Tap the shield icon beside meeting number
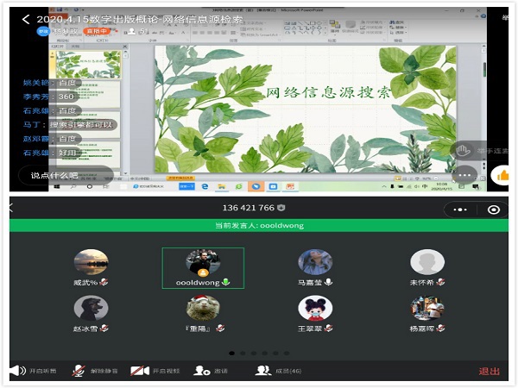 click(x=281, y=209)
